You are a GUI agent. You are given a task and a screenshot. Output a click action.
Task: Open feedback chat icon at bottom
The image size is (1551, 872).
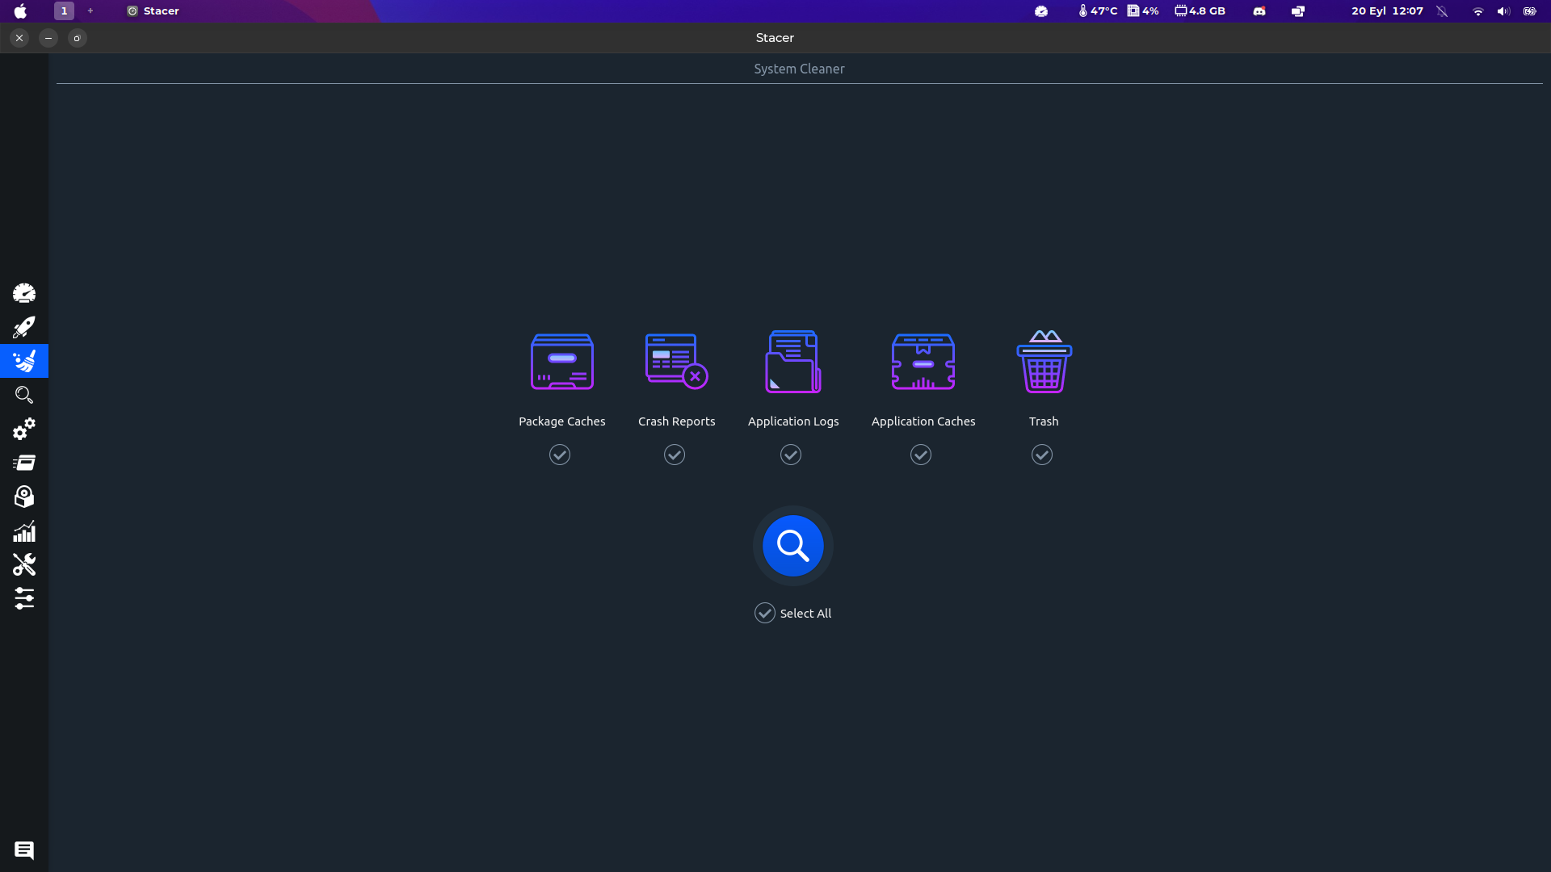[x=24, y=850]
